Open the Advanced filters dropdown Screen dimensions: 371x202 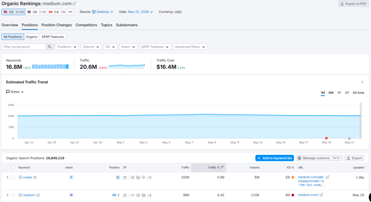pyautogui.click(x=190, y=47)
